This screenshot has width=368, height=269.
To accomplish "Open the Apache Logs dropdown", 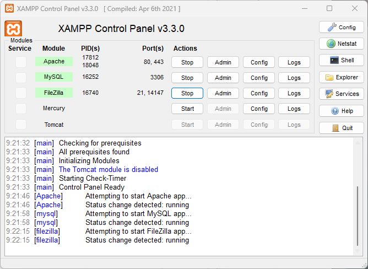I will 294,62.
